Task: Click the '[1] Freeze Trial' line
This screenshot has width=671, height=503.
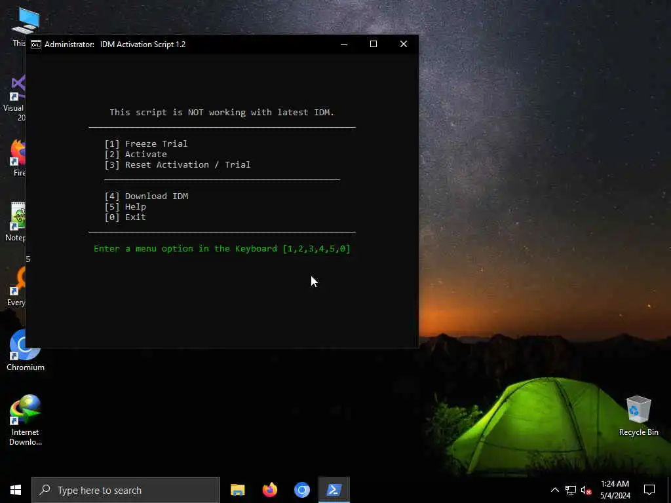Action: (146, 143)
